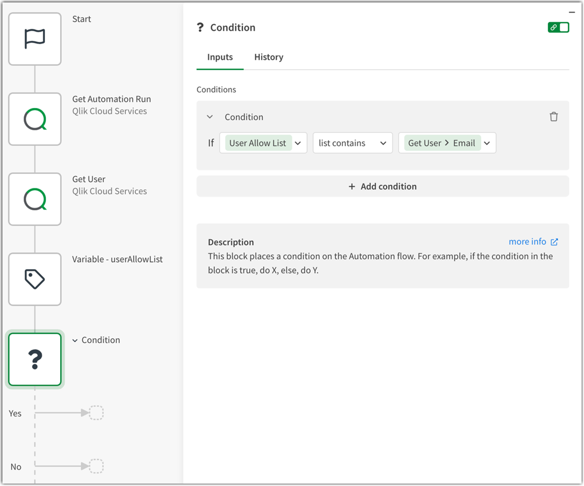
Task: Select the Get Automation Run block icon
Action: tap(35, 119)
